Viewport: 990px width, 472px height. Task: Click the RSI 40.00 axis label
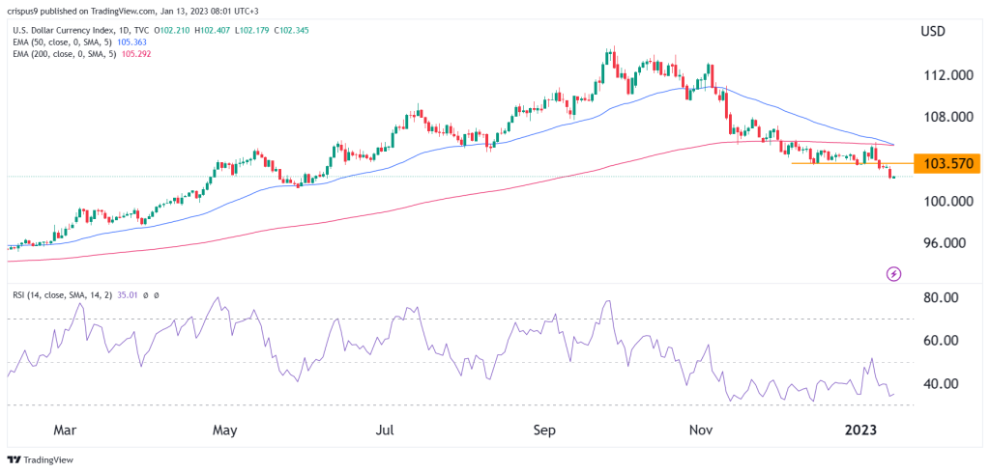pos(941,384)
